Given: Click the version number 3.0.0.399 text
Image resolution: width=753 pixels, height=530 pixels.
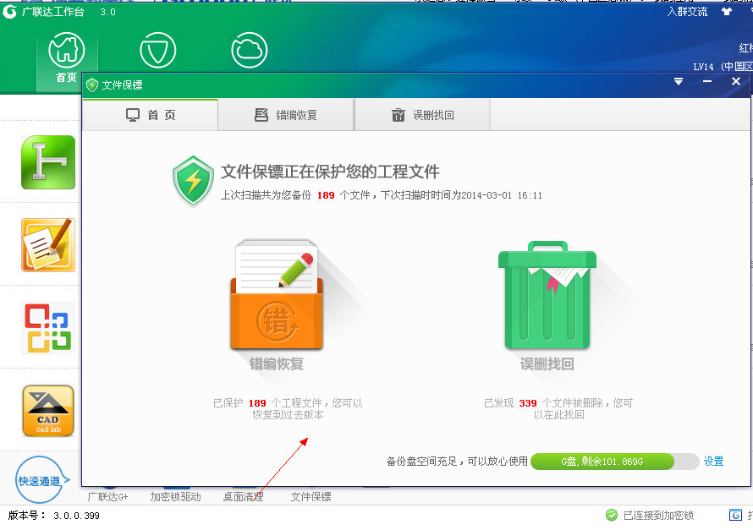Looking at the screenshot, I should pos(76,516).
